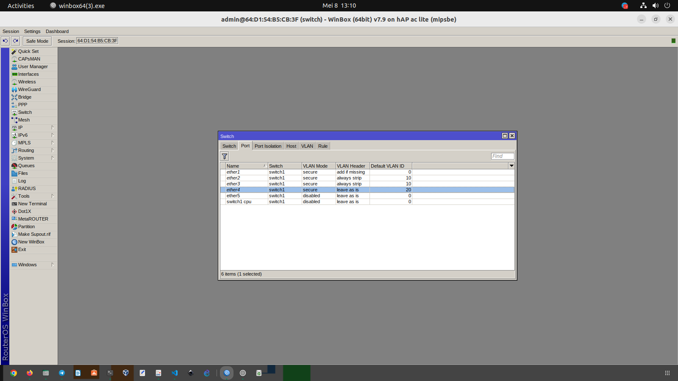Image resolution: width=678 pixels, height=381 pixels.
Task: Select the ether5 port row
Action: click(x=367, y=196)
